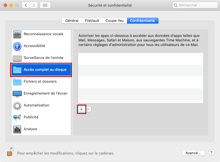Image resolution: width=220 pixels, height=162 pixels.
Task: Go forward with the right chevron
Action: tap(34, 5)
